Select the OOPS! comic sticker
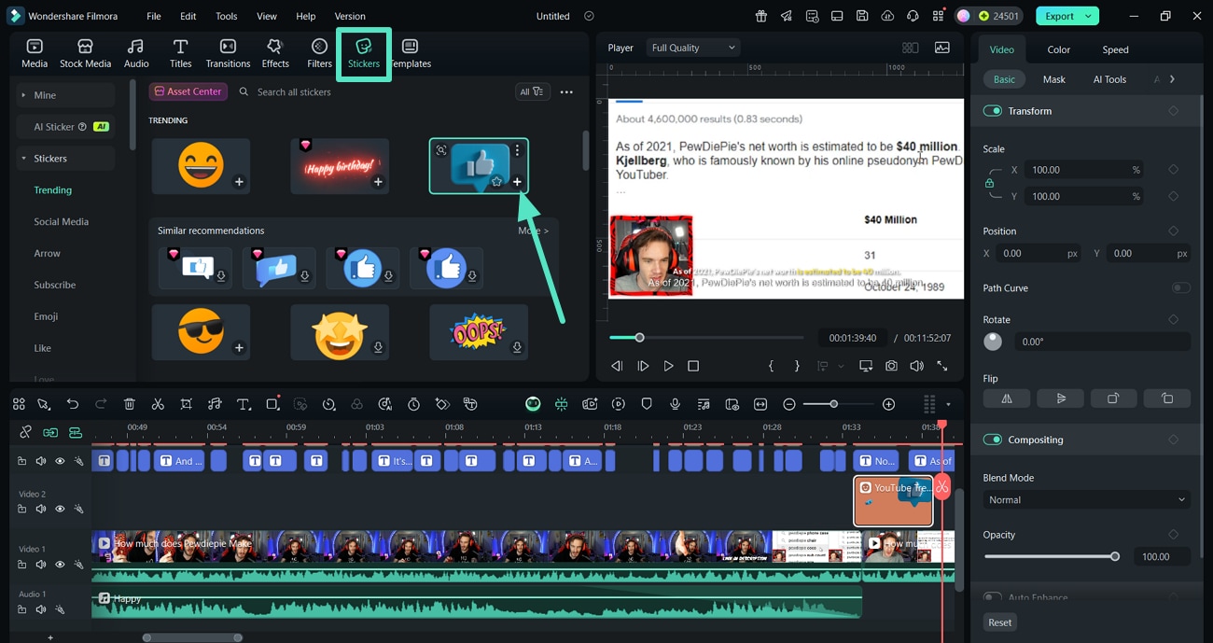This screenshot has height=643, width=1213. pos(478,332)
